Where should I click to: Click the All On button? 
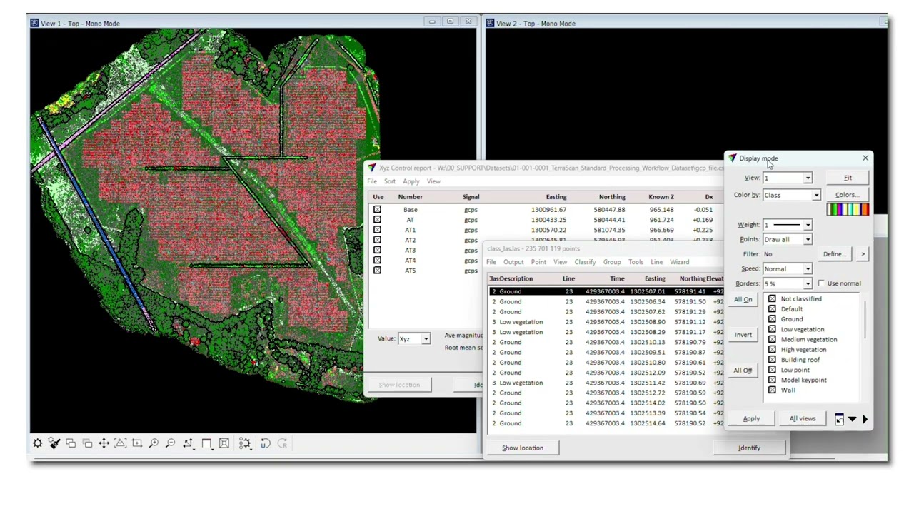[x=743, y=299]
